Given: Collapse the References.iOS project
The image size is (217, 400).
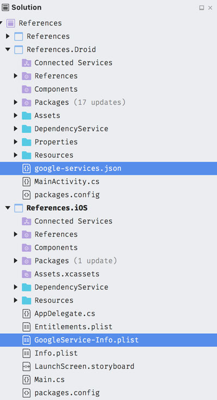Looking at the screenshot, I should click(8, 208).
